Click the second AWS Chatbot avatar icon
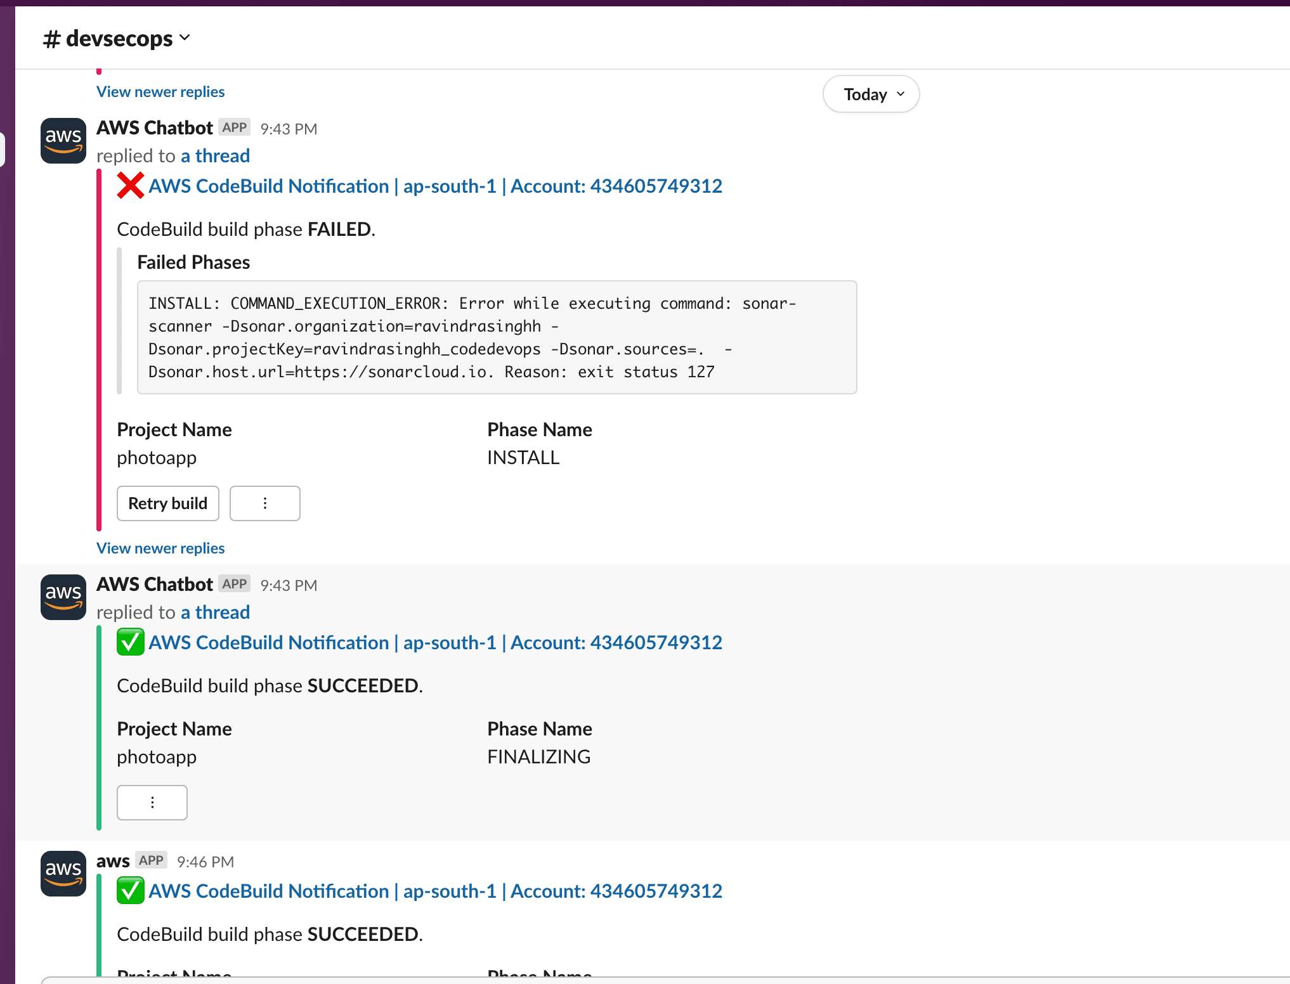 pyautogui.click(x=63, y=597)
